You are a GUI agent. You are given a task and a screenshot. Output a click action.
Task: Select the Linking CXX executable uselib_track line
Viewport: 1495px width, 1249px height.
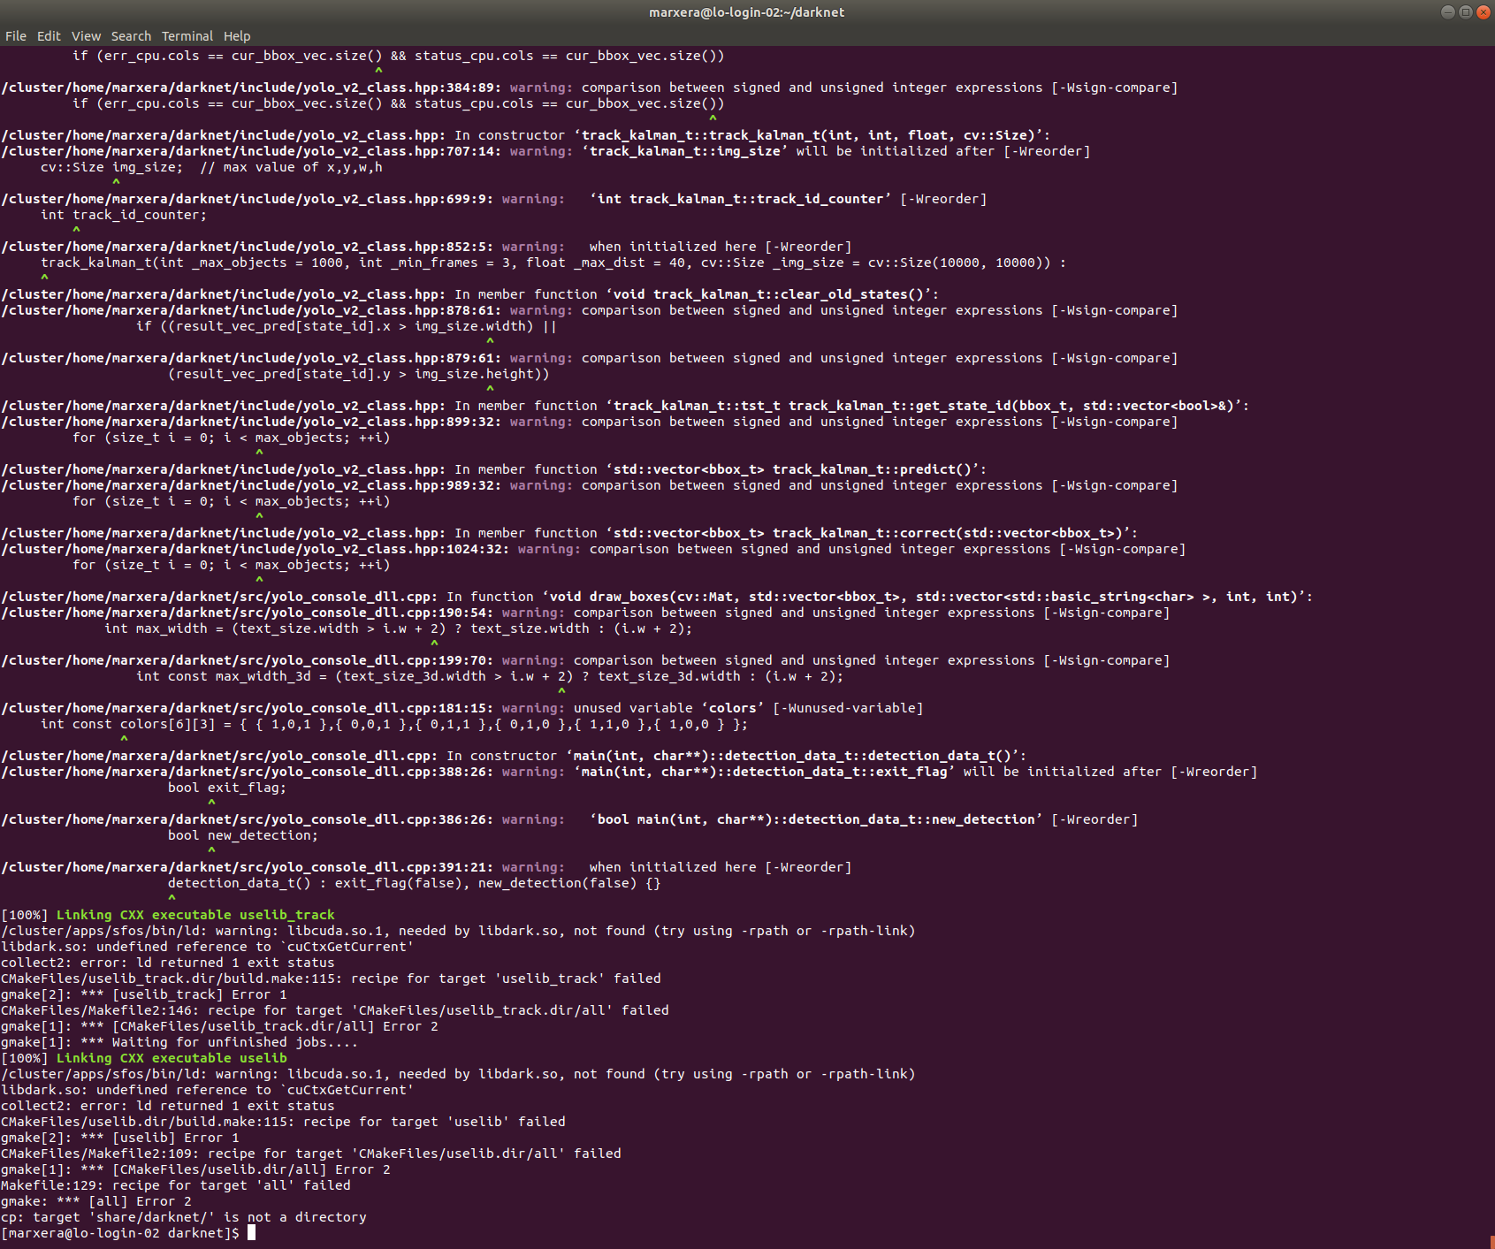pos(168,914)
